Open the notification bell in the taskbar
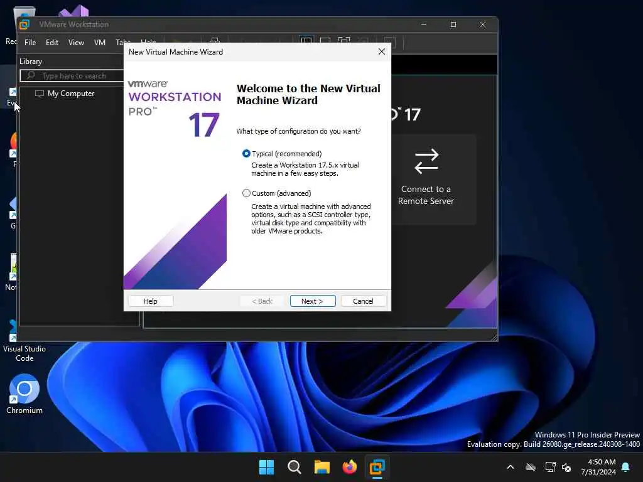 point(626,467)
